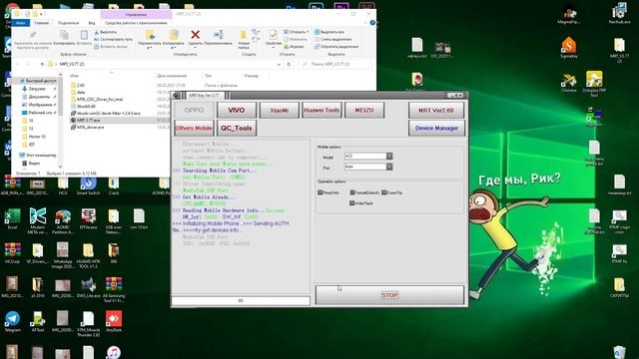Open the QC_Tools section
This screenshot has width=639, height=359.
(x=237, y=129)
